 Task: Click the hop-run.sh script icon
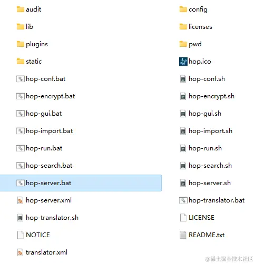click(x=183, y=148)
